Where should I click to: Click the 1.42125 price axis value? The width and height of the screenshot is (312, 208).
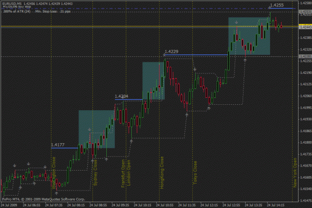click(x=306, y=84)
